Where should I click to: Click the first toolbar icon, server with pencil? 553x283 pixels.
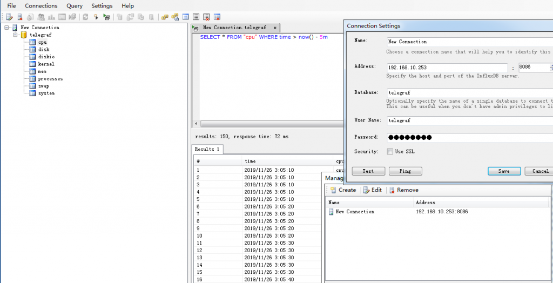(9, 17)
